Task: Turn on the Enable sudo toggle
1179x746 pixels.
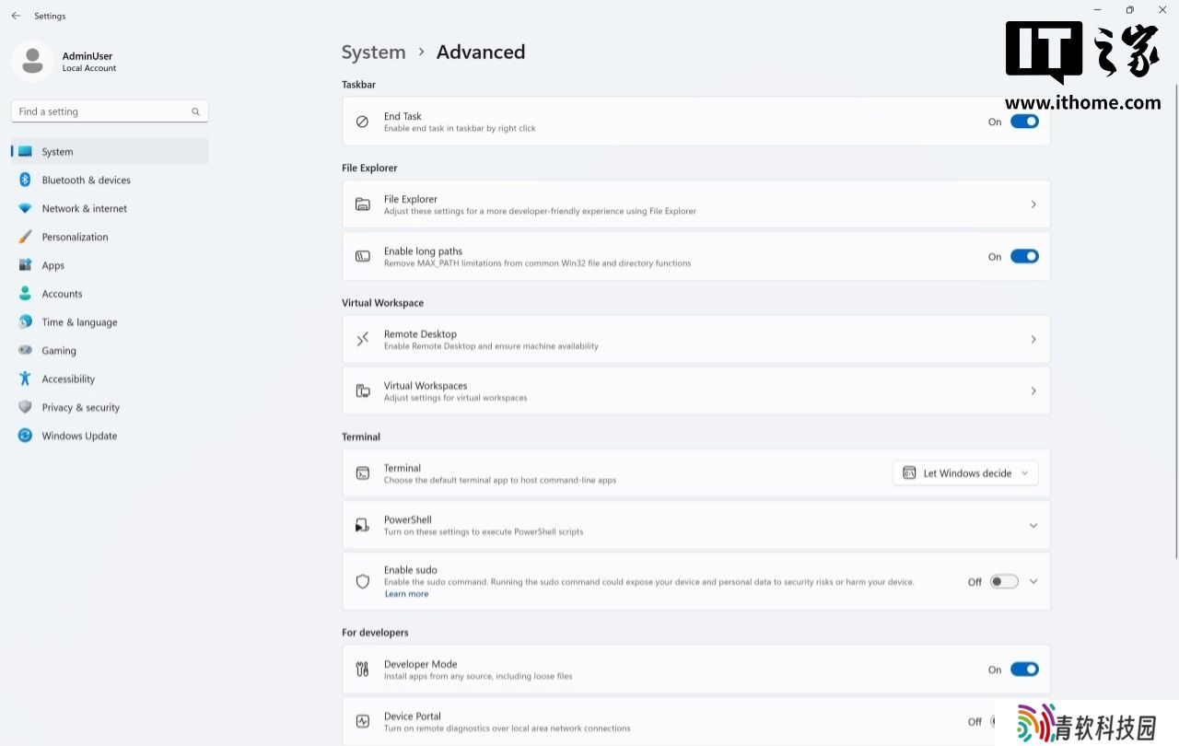Action: (x=1003, y=582)
